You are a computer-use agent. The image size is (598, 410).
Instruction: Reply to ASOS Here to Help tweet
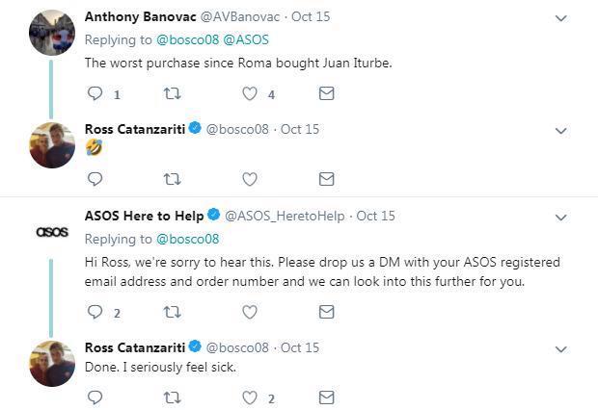pos(95,312)
